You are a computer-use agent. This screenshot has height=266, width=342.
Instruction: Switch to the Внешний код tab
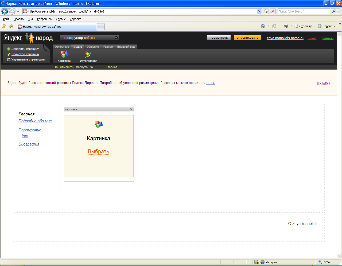pyautogui.click(x=126, y=47)
